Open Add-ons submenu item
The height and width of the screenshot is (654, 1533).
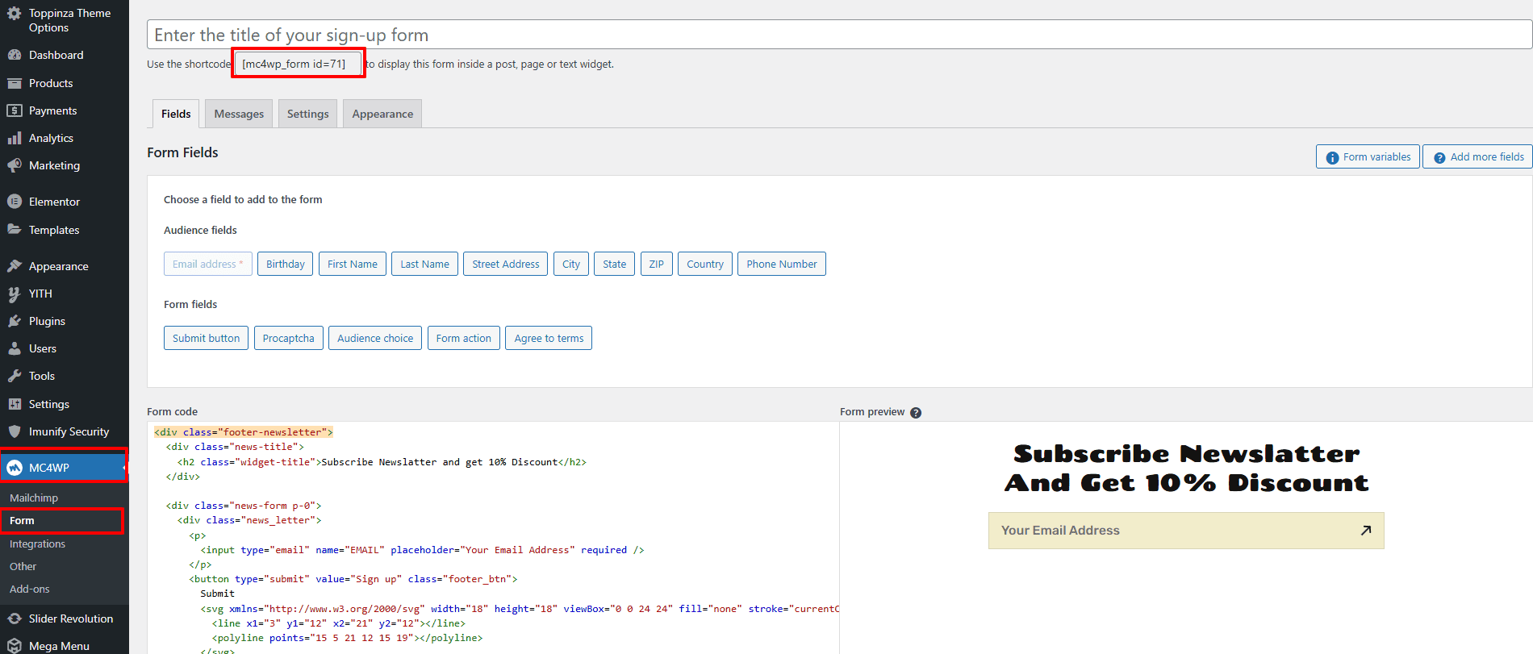coord(30,589)
